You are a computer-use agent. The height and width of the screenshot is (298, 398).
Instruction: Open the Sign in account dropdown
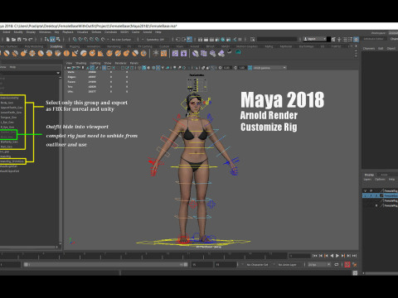[x=315, y=39]
